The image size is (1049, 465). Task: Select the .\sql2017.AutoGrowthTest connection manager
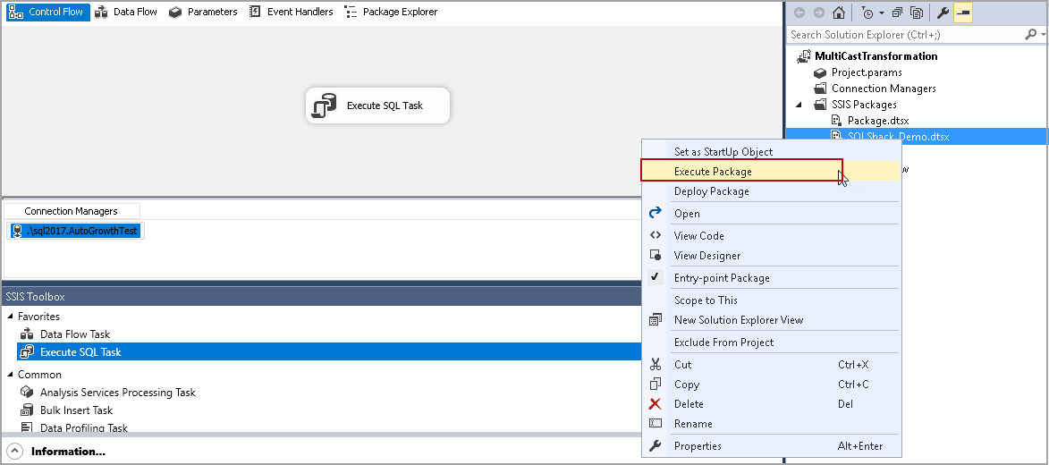[76, 231]
